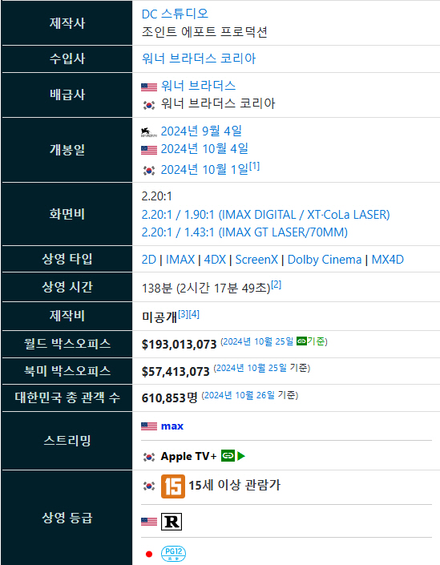This screenshot has width=440, height=565.
Task: Select 워너 브라더스 코리아 text in 배급사 row
Action: [x=218, y=103]
